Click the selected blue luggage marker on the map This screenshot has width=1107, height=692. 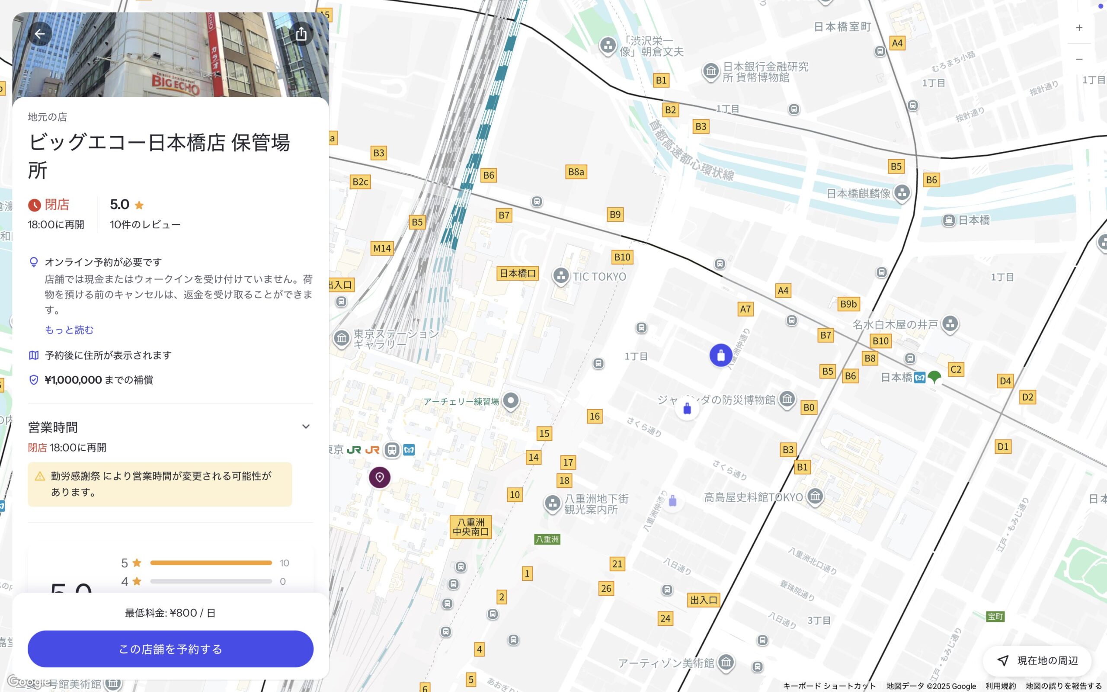pyautogui.click(x=720, y=355)
